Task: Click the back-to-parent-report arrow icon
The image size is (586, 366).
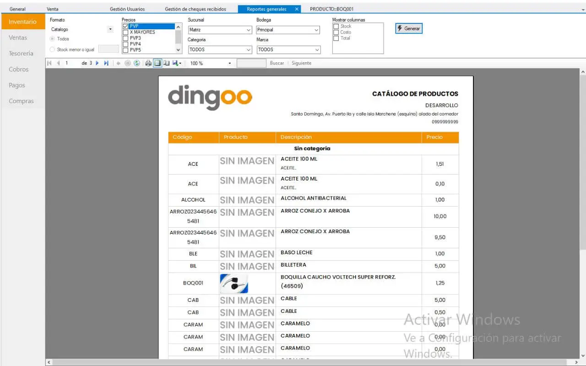Action: [119, 63]
